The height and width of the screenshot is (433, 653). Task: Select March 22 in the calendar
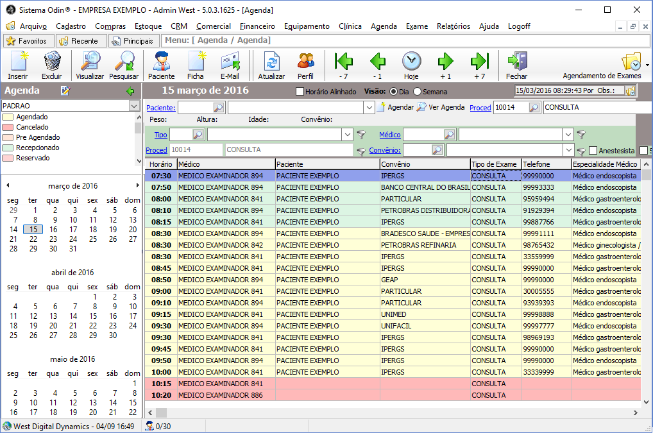(x=33, y=239)
